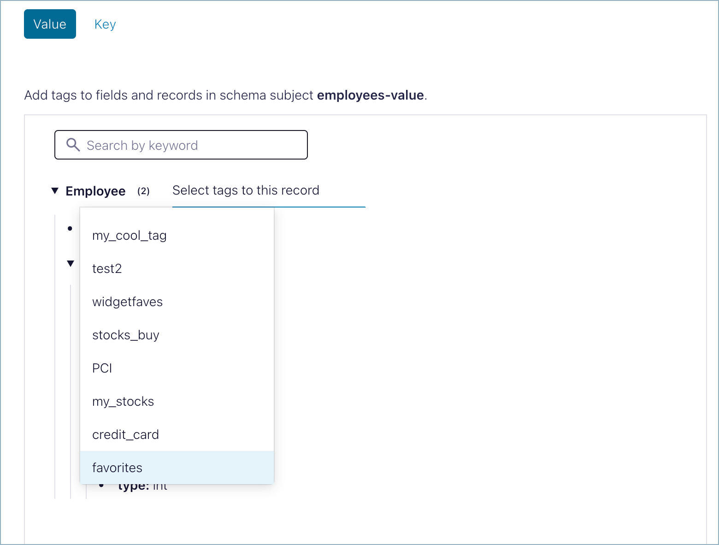Click the partially hidden type: int row

pyautogui.click(x=142, y=487)
